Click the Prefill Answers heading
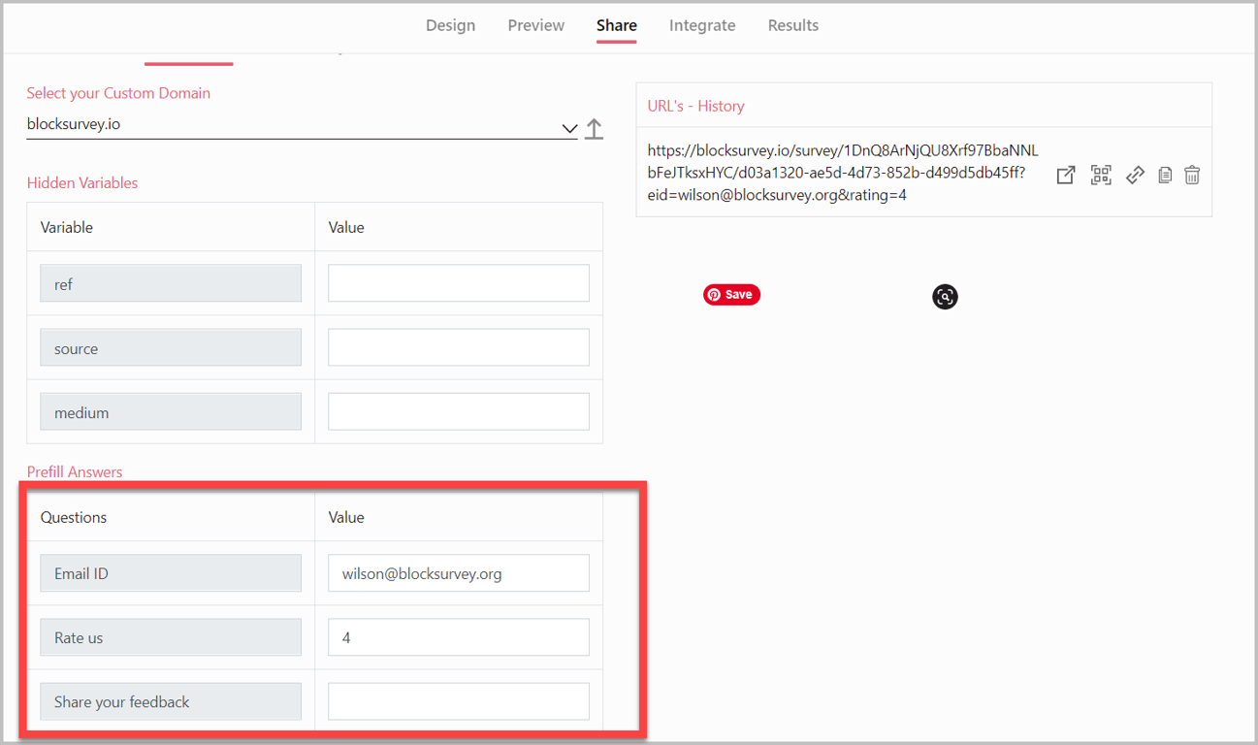The image size is (1258, 745). click(x=75, y=471)
